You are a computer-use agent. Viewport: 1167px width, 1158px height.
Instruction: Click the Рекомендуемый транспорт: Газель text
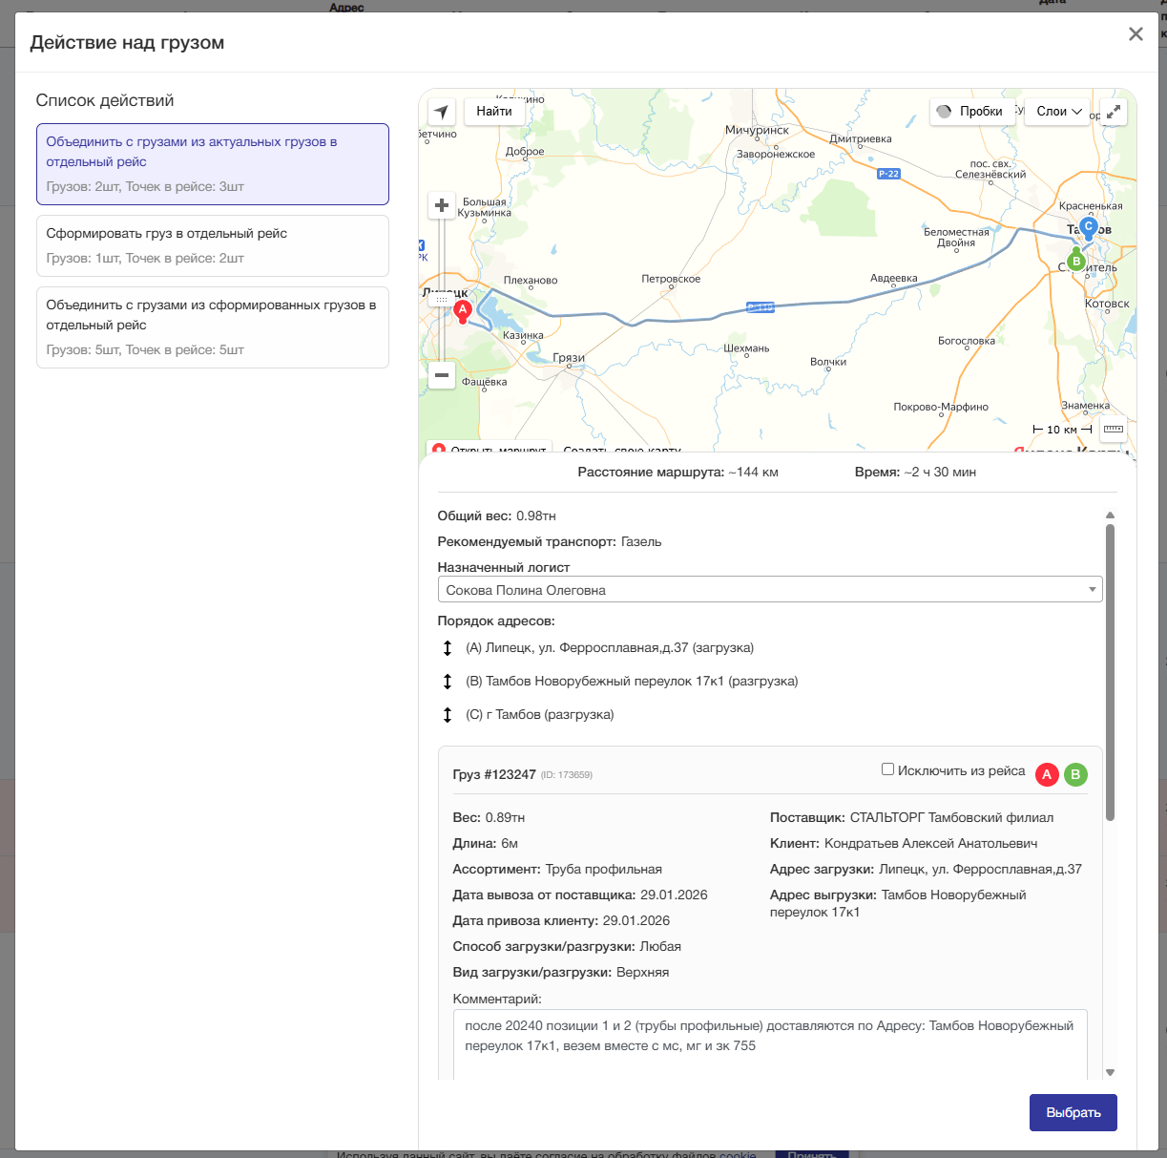tap(550, 541)
